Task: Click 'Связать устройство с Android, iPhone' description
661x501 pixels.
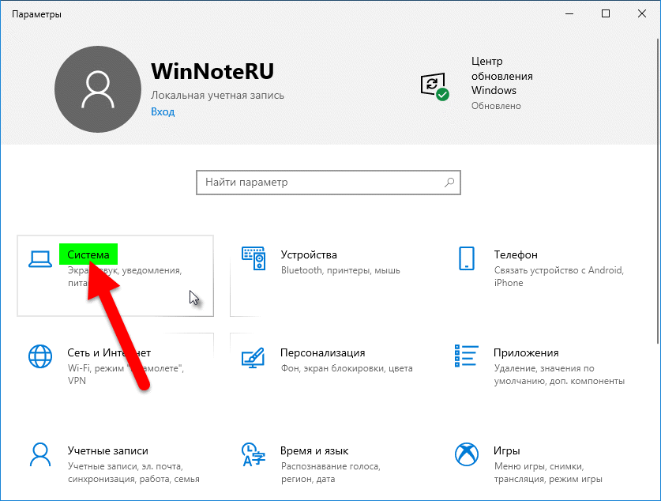Action: (559, 277)
